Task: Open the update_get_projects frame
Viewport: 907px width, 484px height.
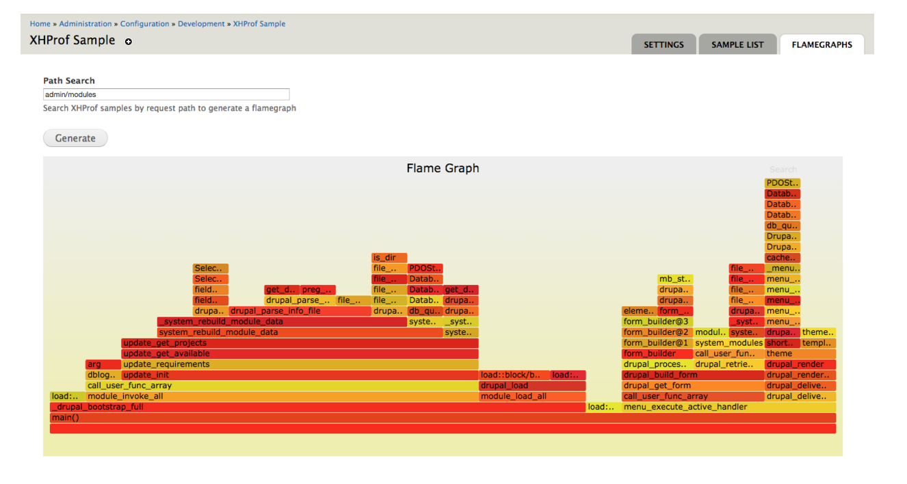Action: [300, 343]
